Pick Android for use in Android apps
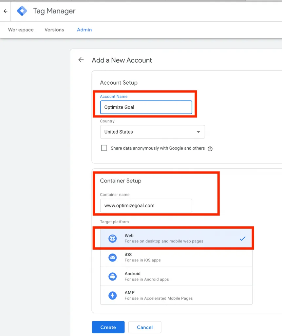 [176, 276]
